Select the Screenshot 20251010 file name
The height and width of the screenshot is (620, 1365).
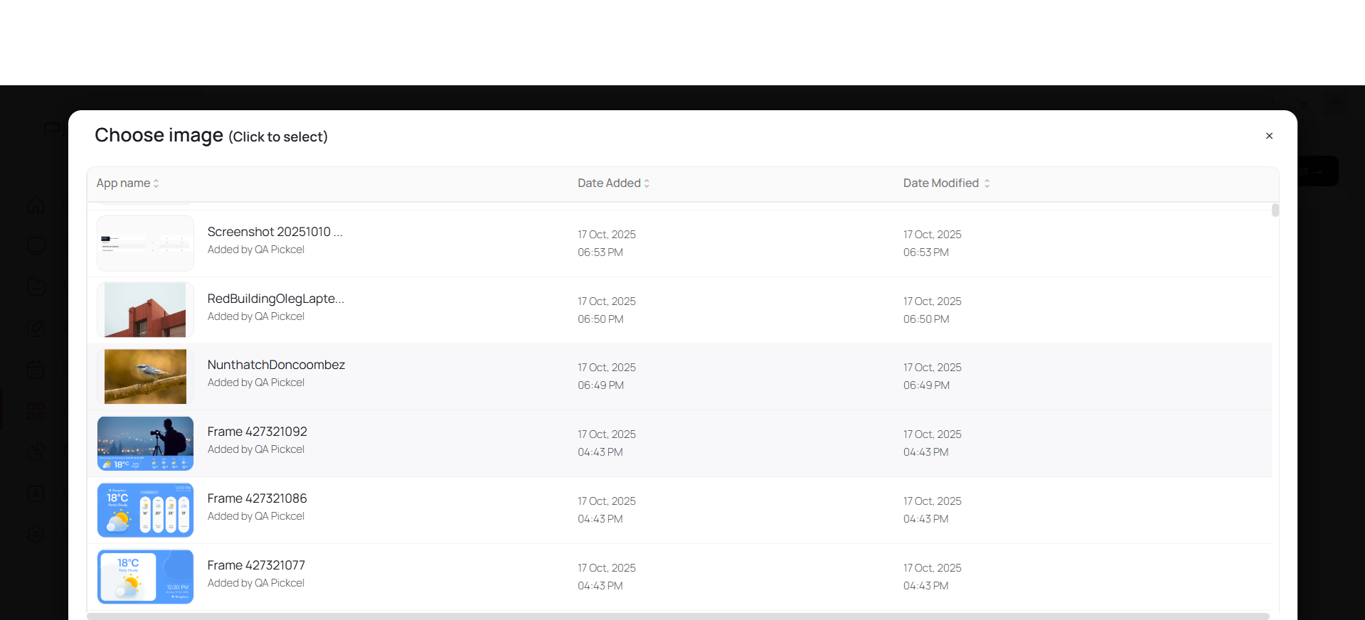[x=275, y=232]
